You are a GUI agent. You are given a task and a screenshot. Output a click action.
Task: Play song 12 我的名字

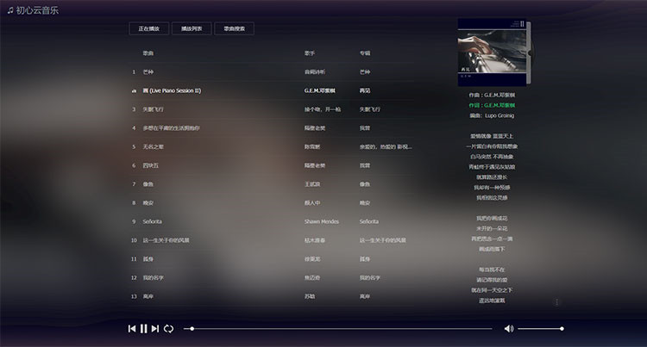153,278
